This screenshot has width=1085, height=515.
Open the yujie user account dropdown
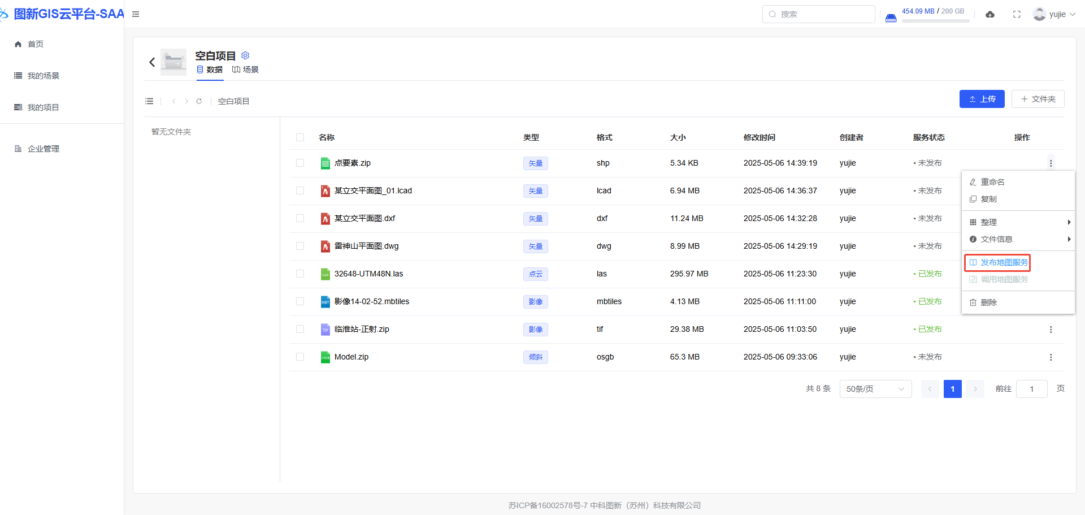tap(1054, 14)
